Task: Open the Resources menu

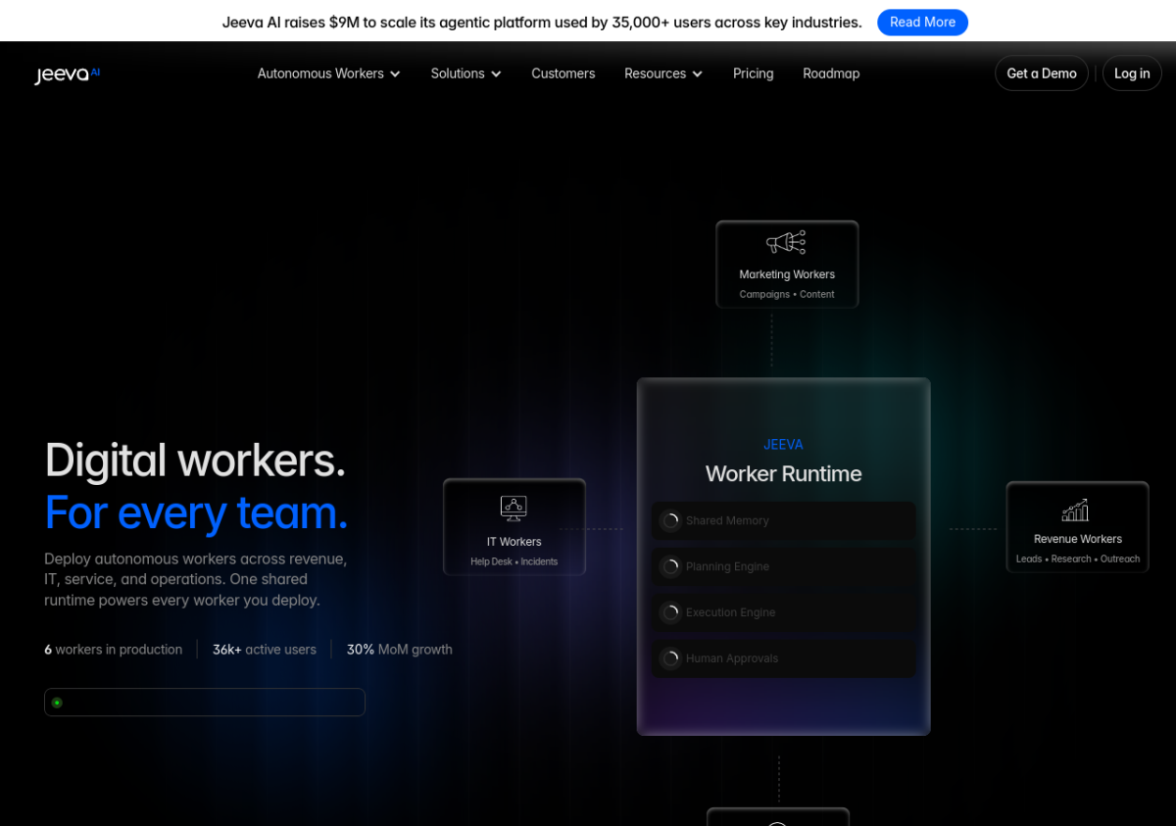Action: [663, 73]
